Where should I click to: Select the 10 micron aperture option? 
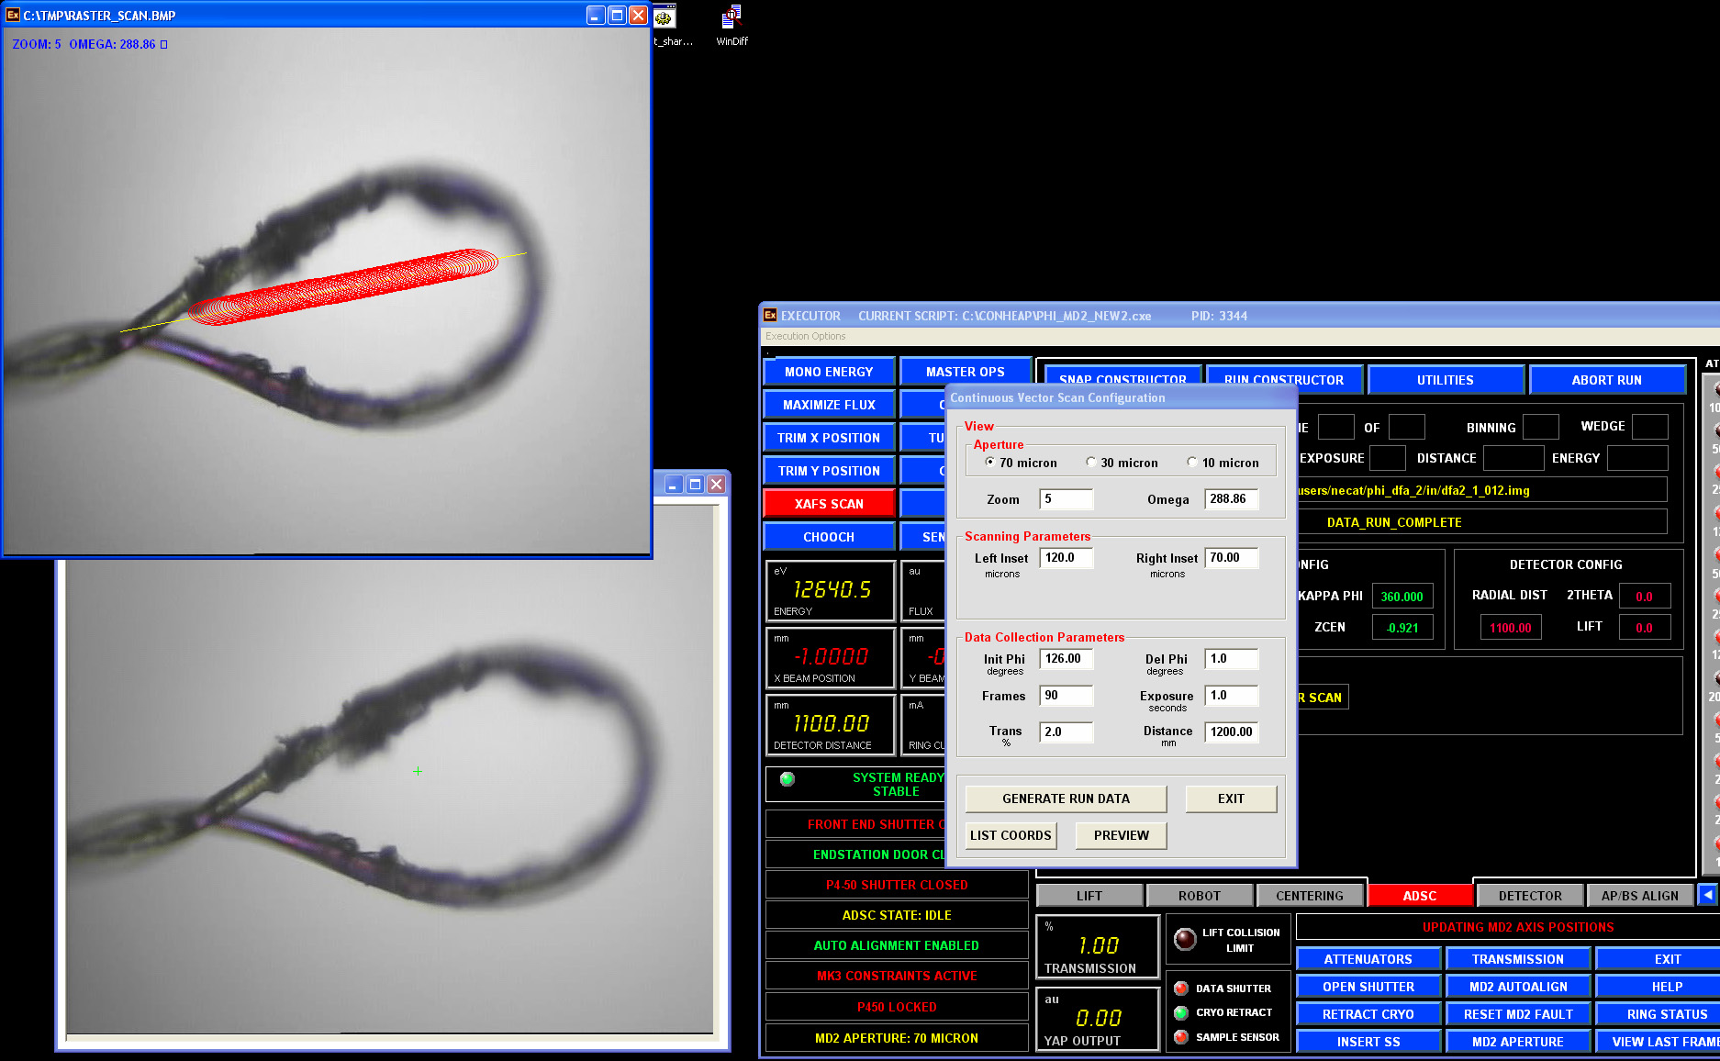coord(1191,463)
